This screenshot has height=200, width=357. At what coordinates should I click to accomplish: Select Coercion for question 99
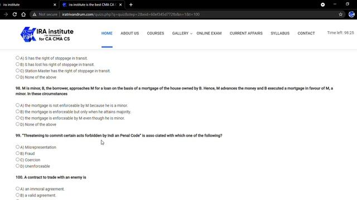point(17,159)
